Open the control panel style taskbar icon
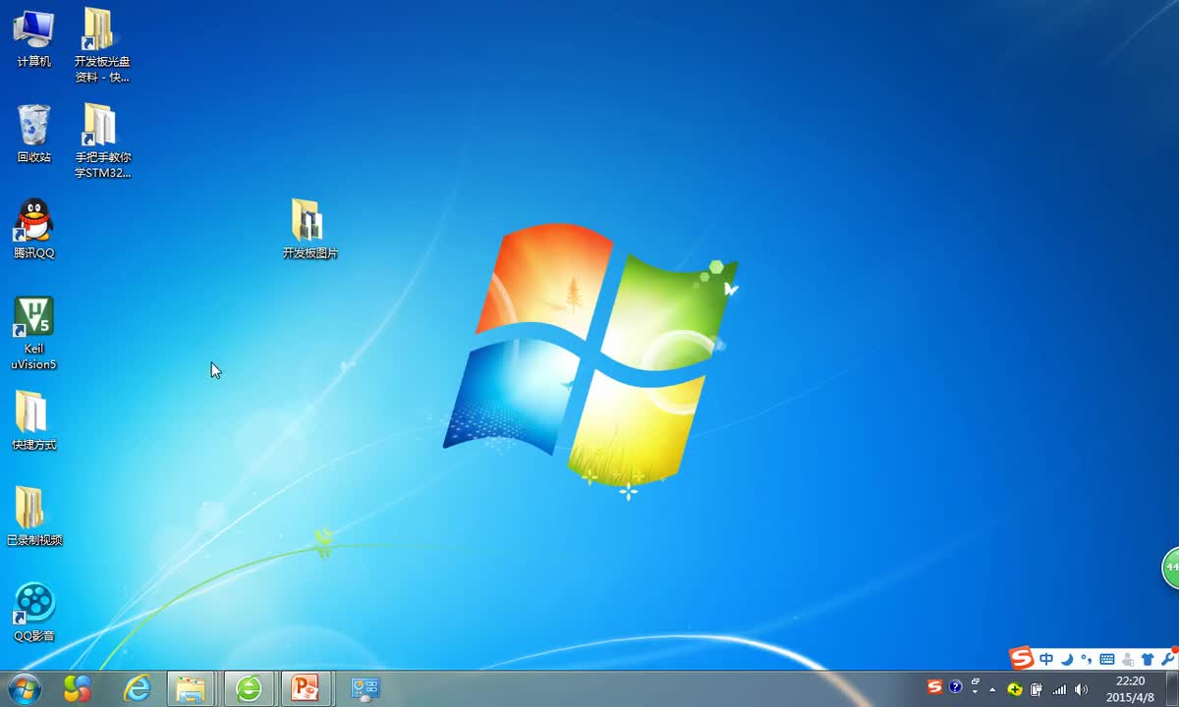This screenshot has height=707, width=1179. (x=365, y=688)
